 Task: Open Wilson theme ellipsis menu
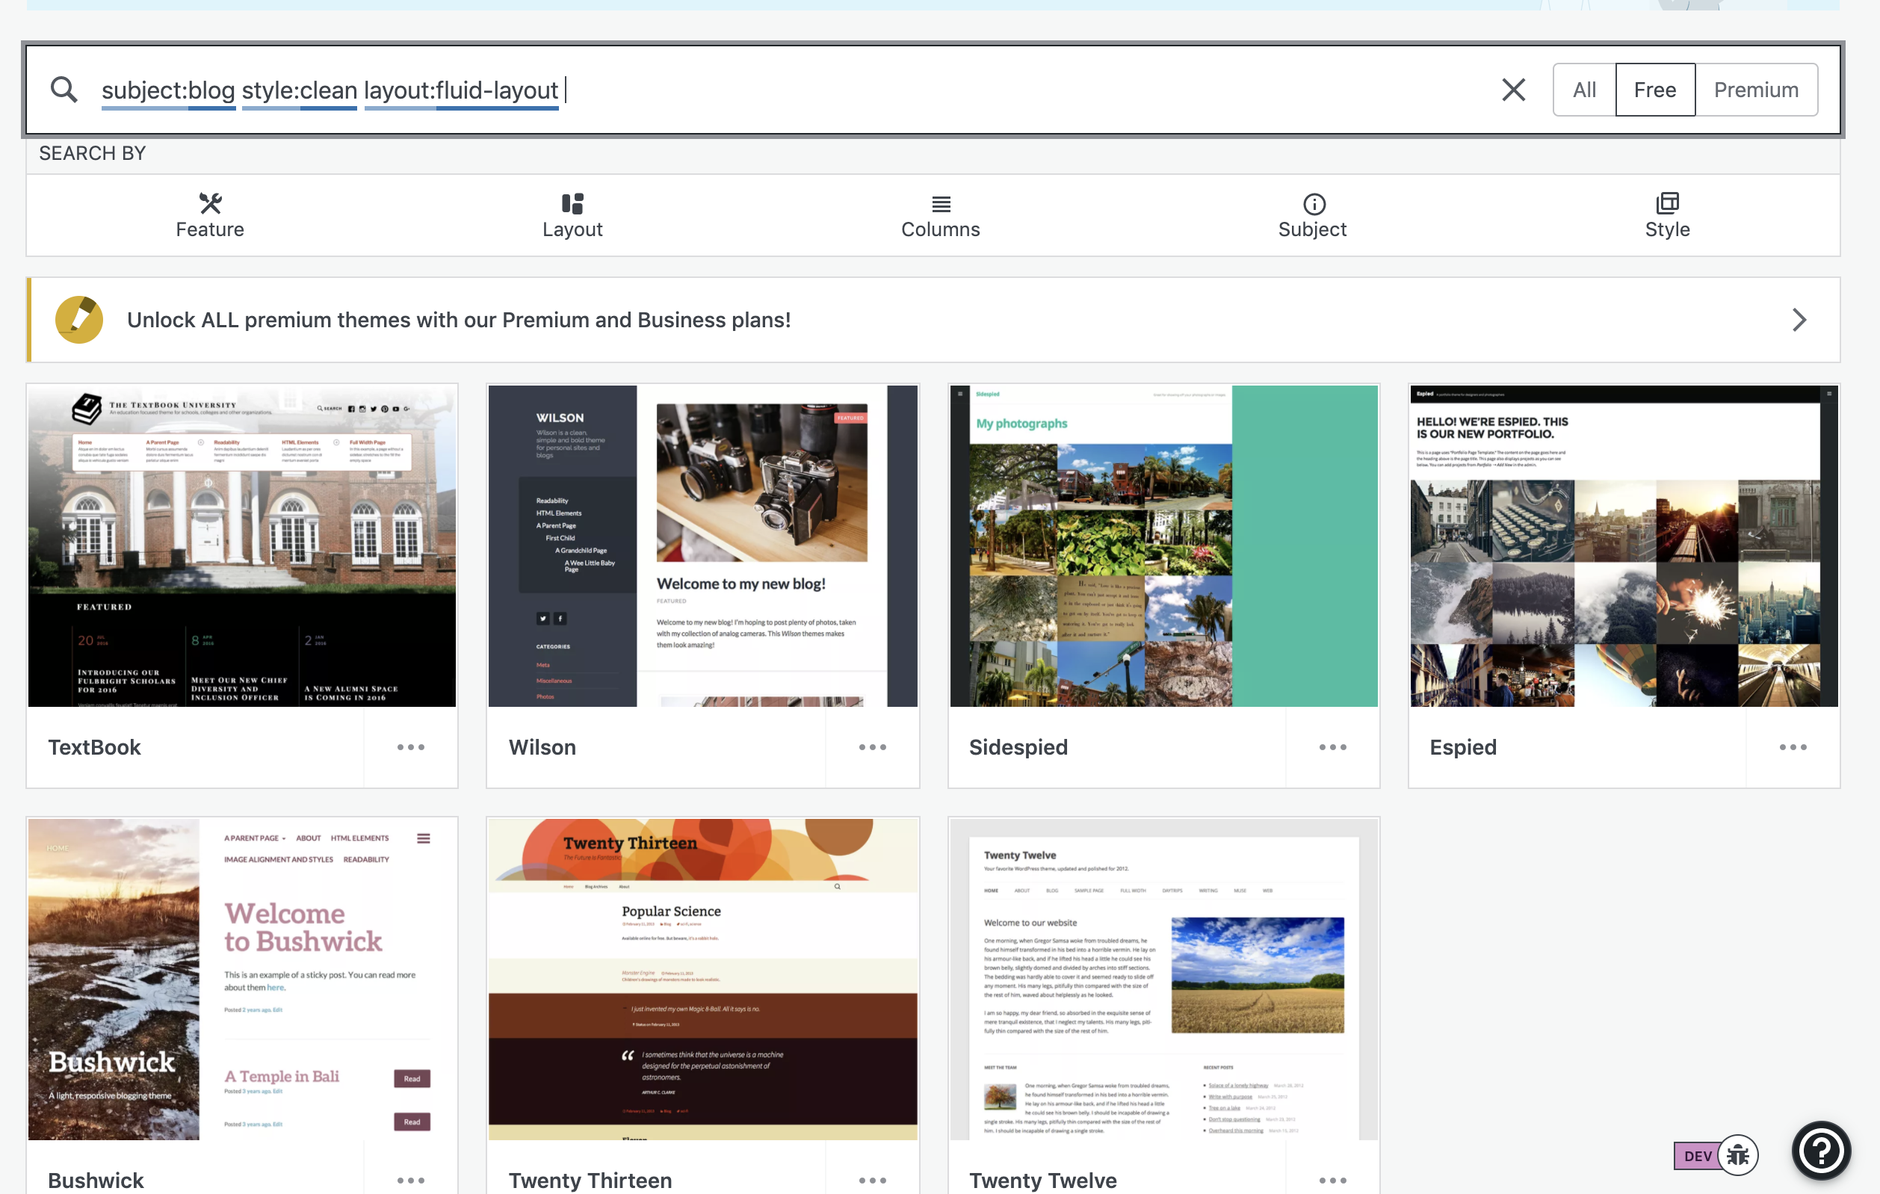872,747
